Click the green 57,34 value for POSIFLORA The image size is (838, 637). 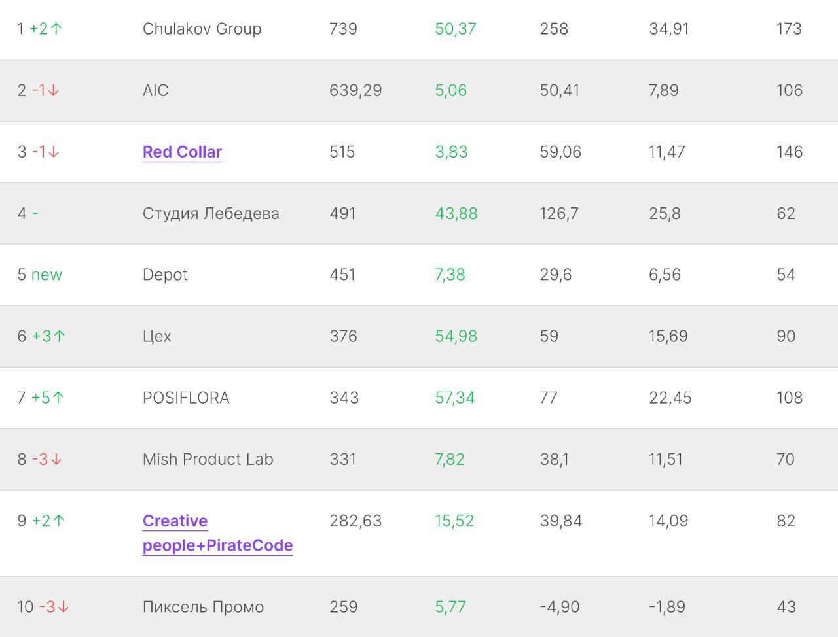coord(455,398)
